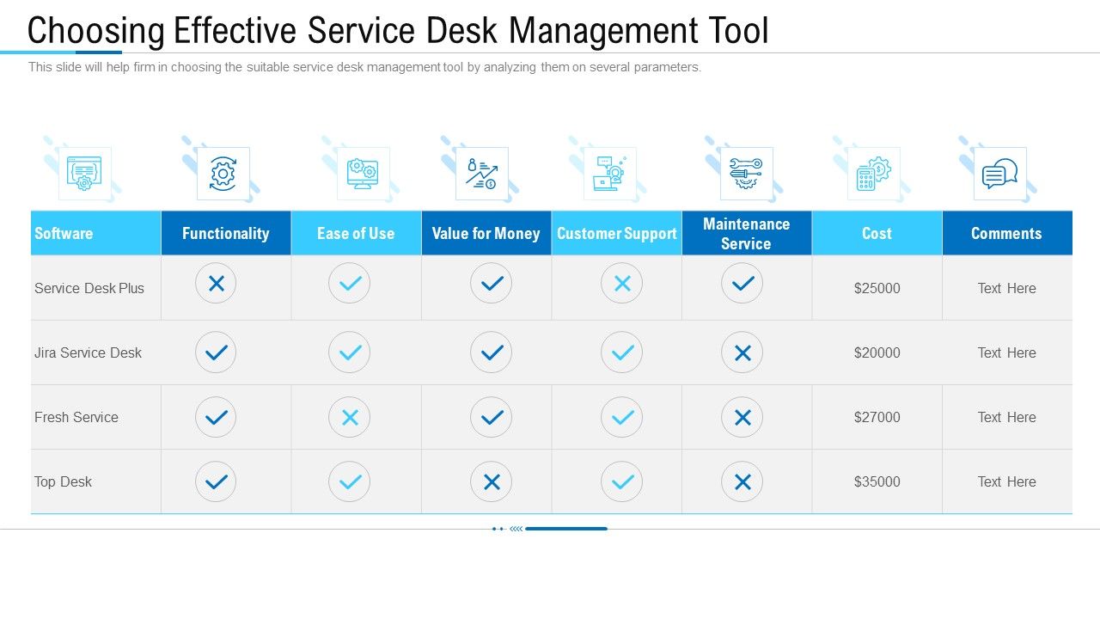This screenshot has height=619, width=1100.
Task: Click Text Here in Service Desk Plus row
Action: click(1007, 288)
